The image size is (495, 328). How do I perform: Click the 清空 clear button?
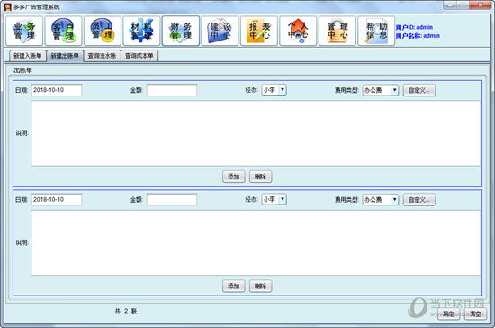(475, 314)
